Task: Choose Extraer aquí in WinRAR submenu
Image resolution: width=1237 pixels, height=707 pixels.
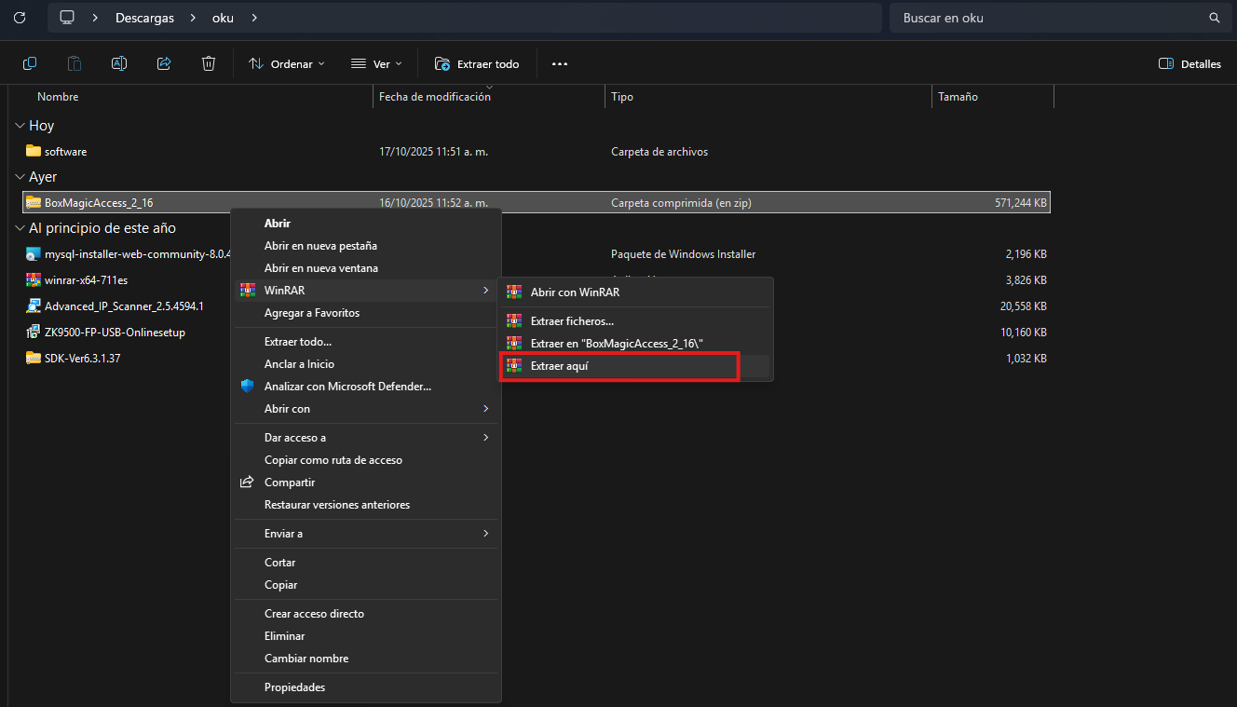Action: click(559, 366)
